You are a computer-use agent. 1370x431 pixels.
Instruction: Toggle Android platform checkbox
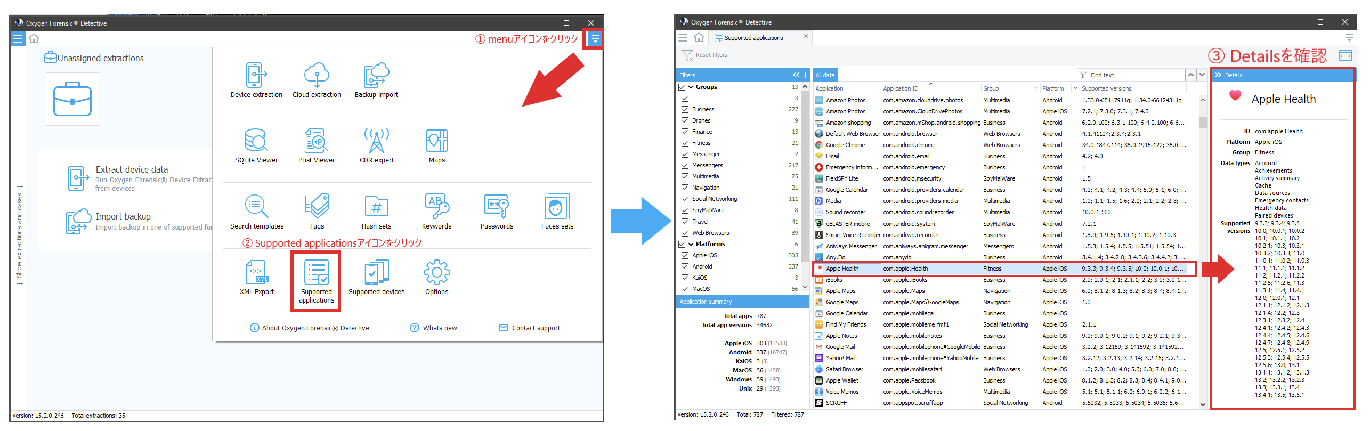[x=685, y=266]
